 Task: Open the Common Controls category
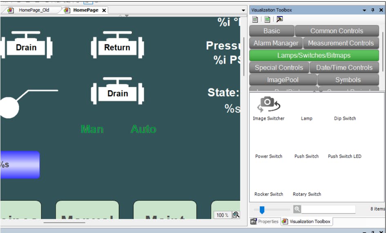coord(337,31)
